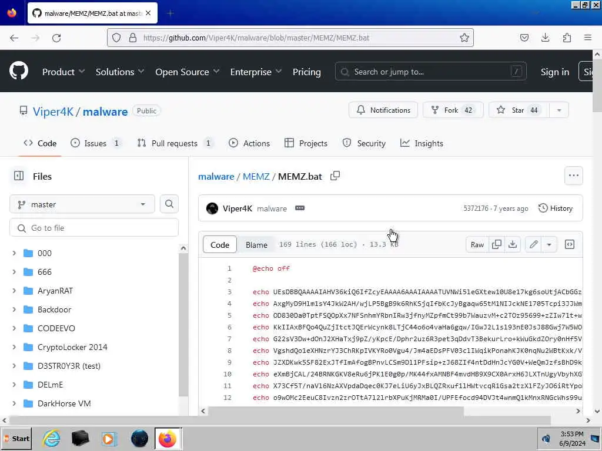Click into Search or jump to field
The width and height of the screenshot is (602, 451).
click(430, 72)
